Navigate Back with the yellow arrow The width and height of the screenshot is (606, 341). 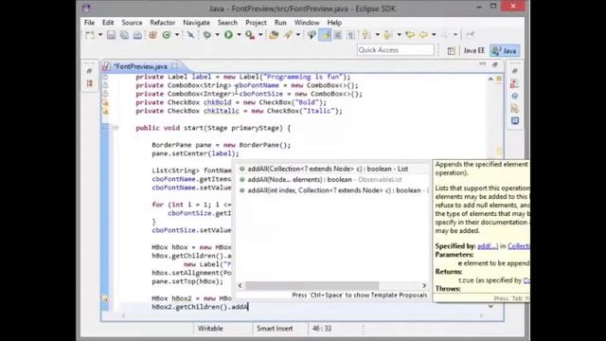(423, 35)
